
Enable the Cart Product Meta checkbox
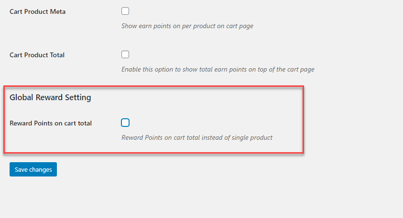pyautogui.click(x=125, y=11)
